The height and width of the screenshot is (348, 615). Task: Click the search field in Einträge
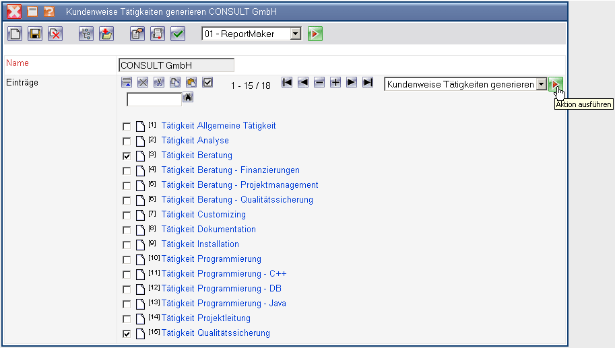[x=154, y=100]
